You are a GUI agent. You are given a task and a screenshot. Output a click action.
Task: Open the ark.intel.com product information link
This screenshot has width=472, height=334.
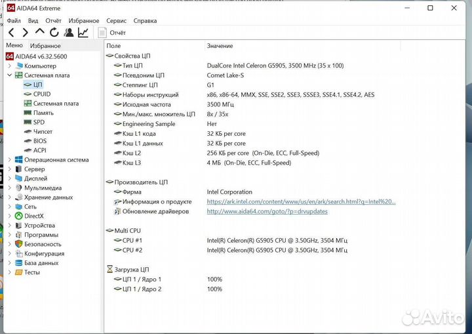pyautogui.click(x=301, y=201)
